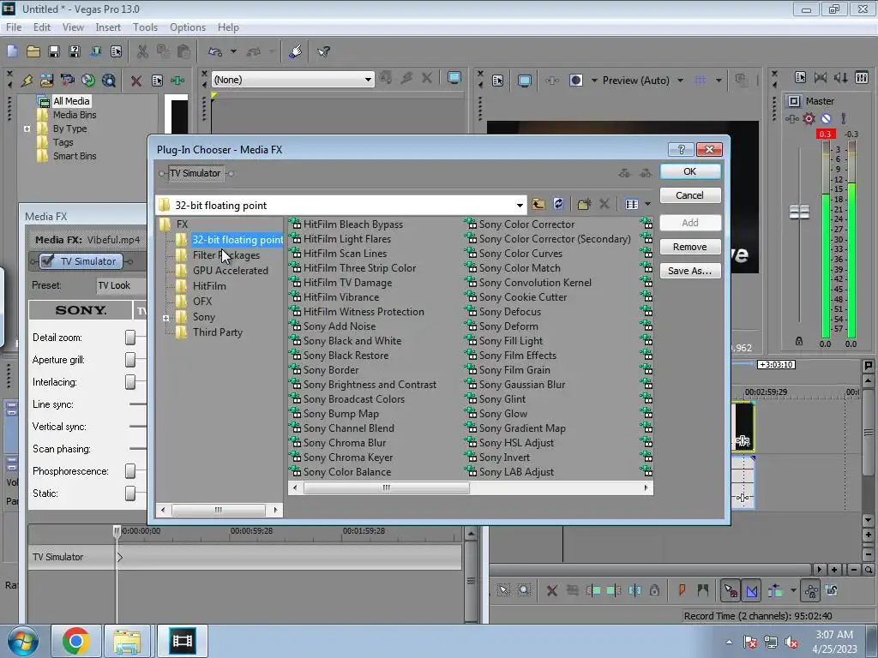878x658 pixels.
Task: Click the Open folder icon in main toolbar
Action: (33, 51)
